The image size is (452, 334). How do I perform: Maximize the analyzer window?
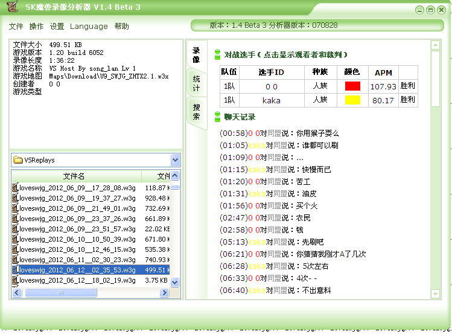[430, 10]
